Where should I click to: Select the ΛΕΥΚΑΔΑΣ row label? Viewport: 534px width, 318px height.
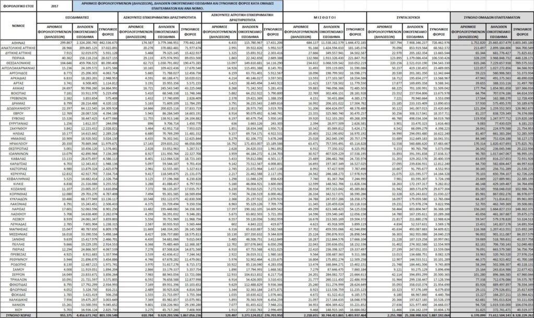tap(18, 224)
